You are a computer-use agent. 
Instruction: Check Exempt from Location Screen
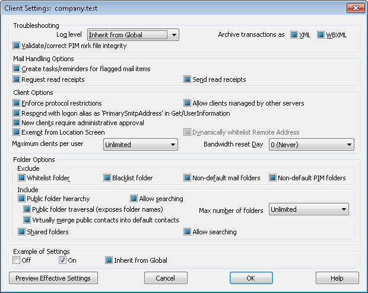coord(17,132)
